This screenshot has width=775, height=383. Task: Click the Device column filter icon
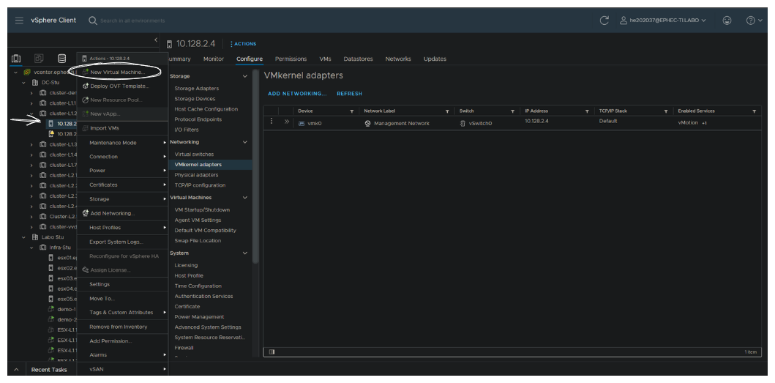[352, 111]
